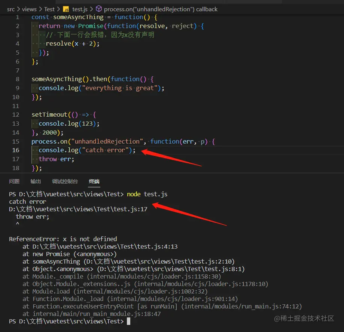Click line number 8 in the gutter

[18, 79]
